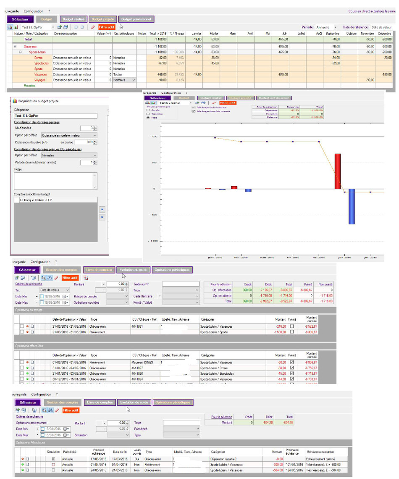Switch to Evolution du solde tab in accounts window

133,270
